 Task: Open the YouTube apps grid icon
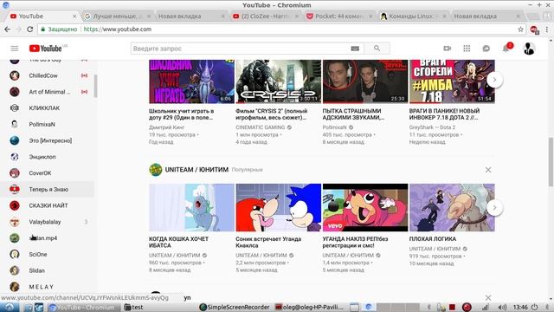(467, 49)
